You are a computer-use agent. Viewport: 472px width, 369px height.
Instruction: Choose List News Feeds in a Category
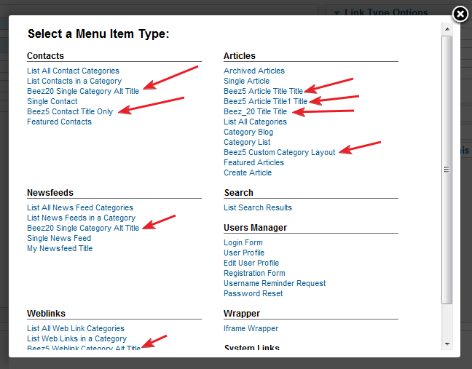click(81, 218)
